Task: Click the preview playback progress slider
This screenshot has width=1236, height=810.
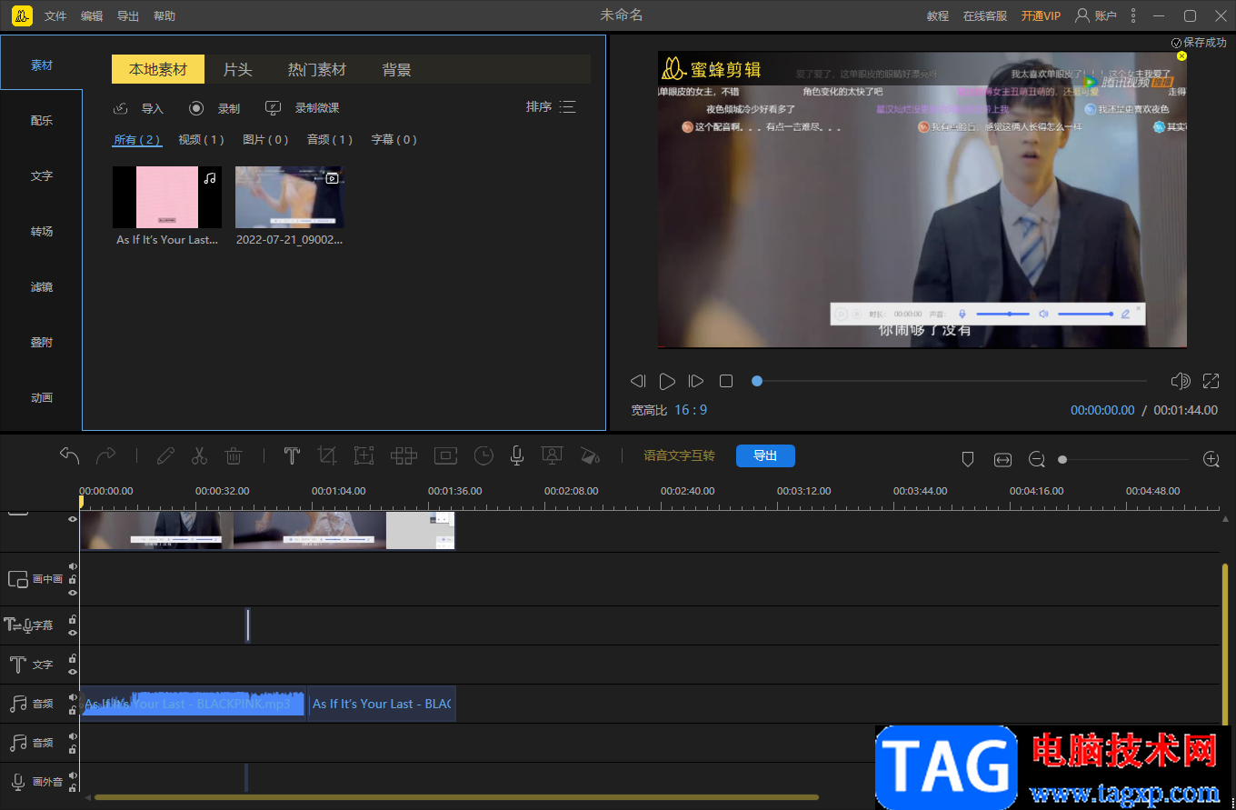Action: (x=950, y=381)
